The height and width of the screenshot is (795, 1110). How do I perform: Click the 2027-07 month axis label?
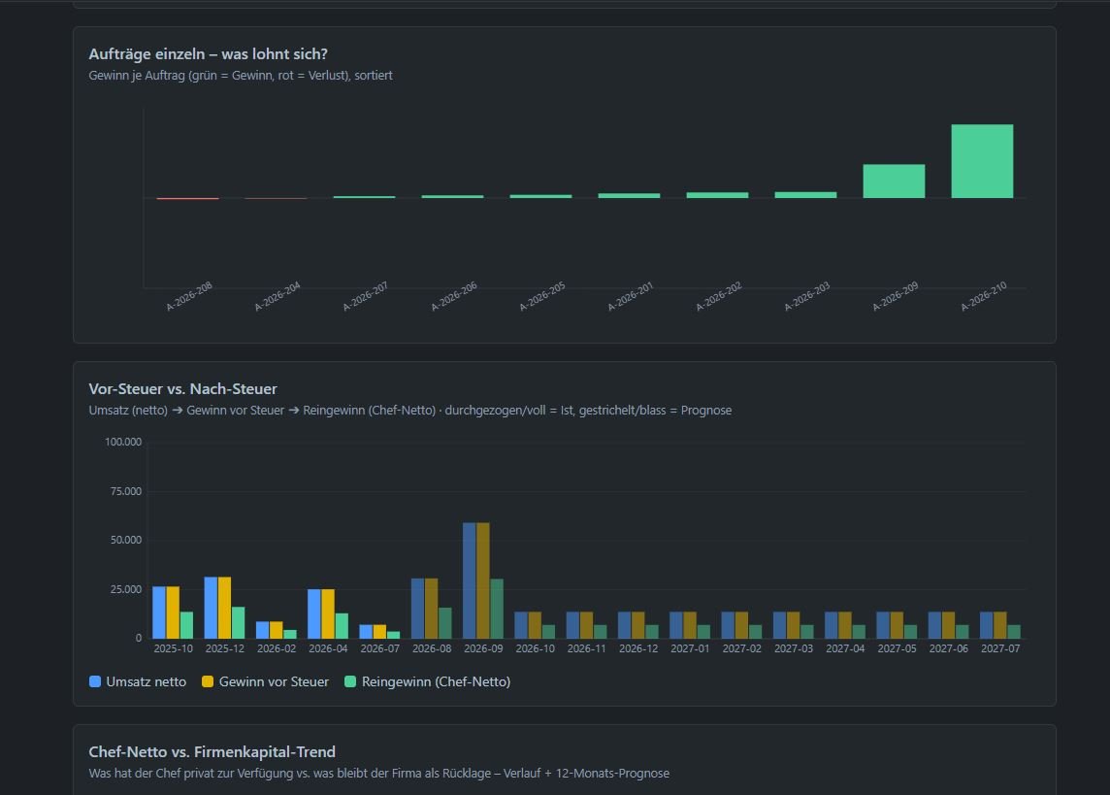[1000, 648]
